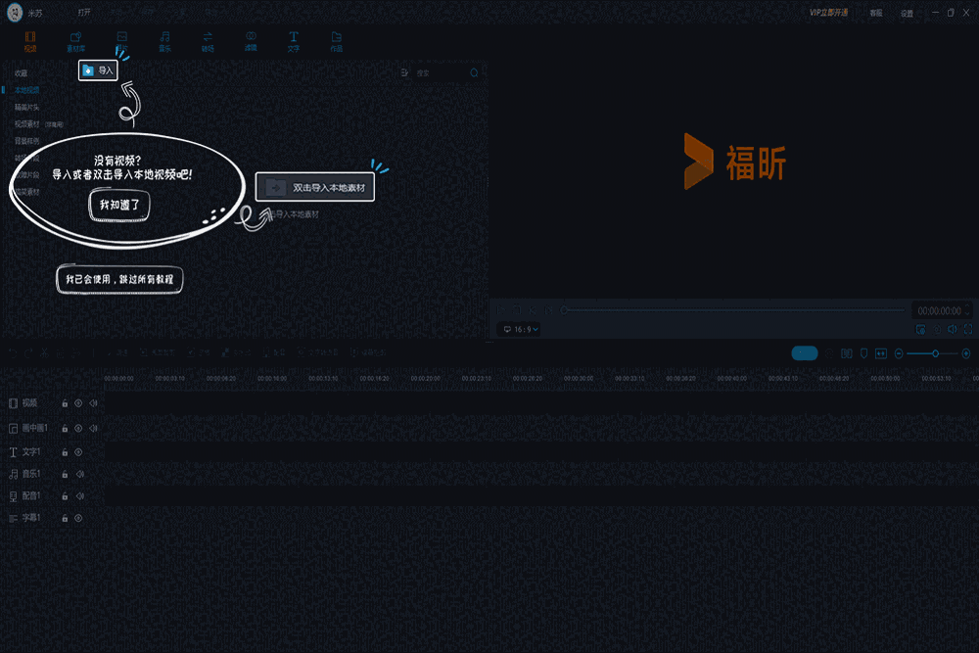Open 客服 customer service
979x653 pixels.
tap(876, 13)
